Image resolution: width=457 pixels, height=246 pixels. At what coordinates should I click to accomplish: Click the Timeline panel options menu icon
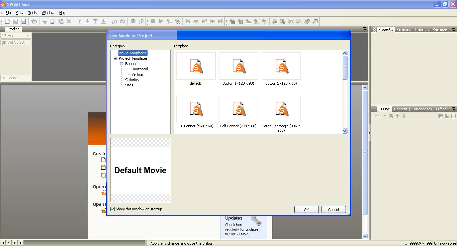click(x=365, y=29)
